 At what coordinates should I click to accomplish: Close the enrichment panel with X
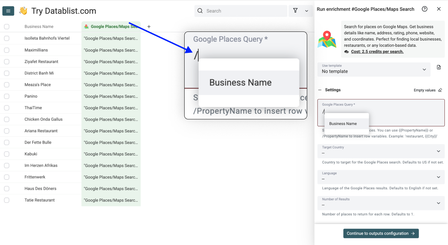tap(439, 9)
